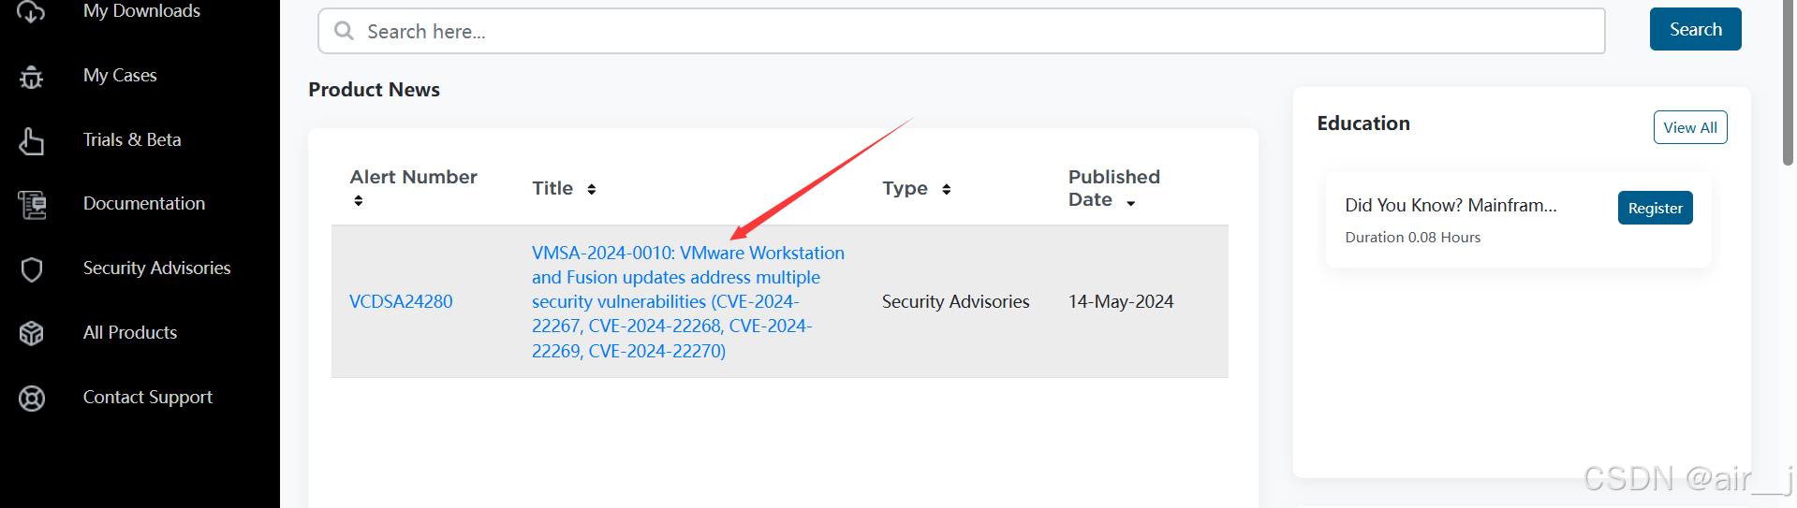Image resolution: width=1797 pixels, height=508 pixels.
Task: Click the Trials & Beta hand icon
Action: tap(31, 141)
